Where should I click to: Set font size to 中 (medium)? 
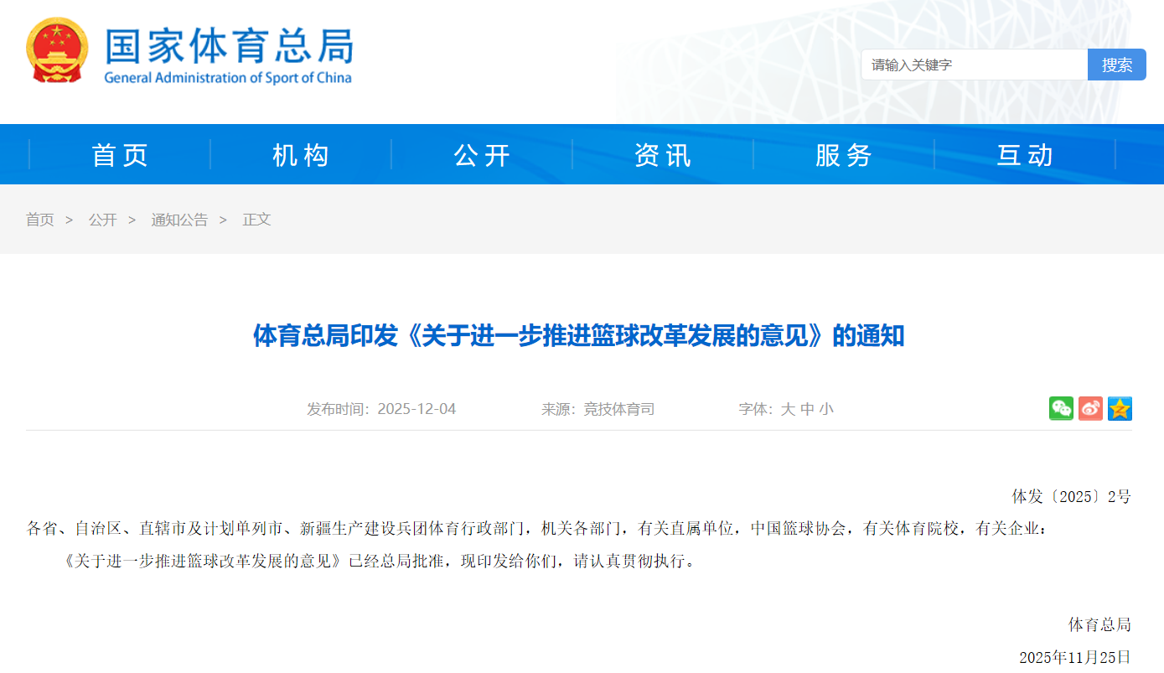click(807, 409)
